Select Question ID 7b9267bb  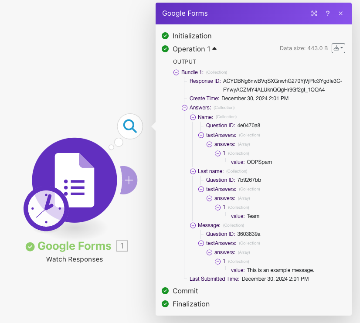click(x=249, y=180)
